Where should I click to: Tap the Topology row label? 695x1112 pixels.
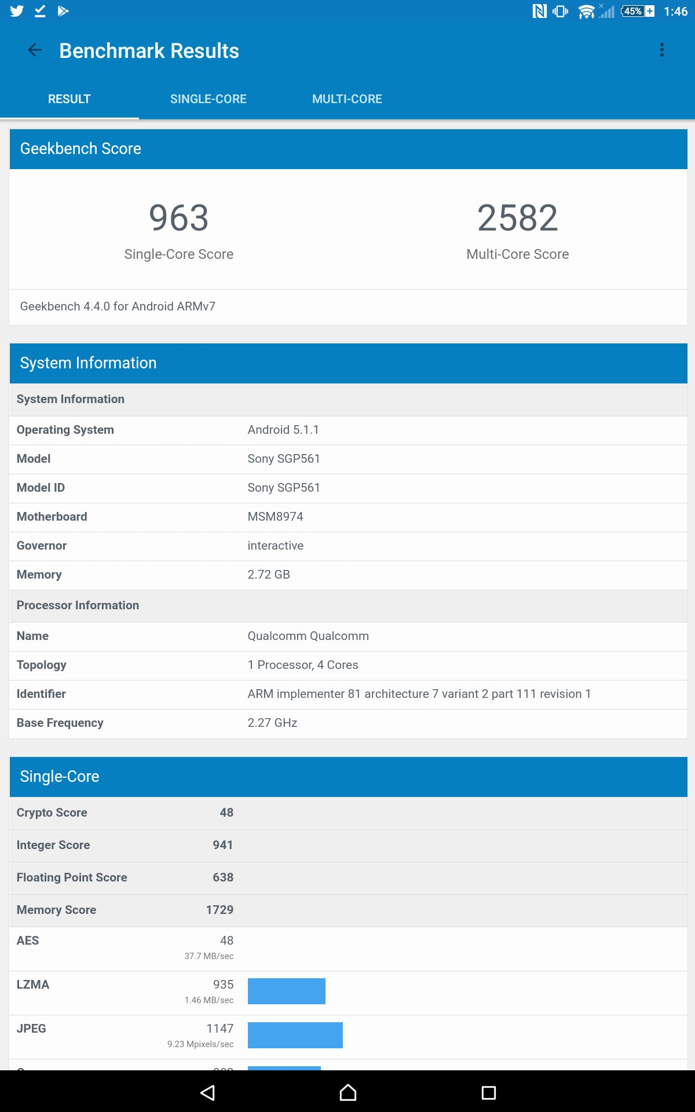coord(41,665)
